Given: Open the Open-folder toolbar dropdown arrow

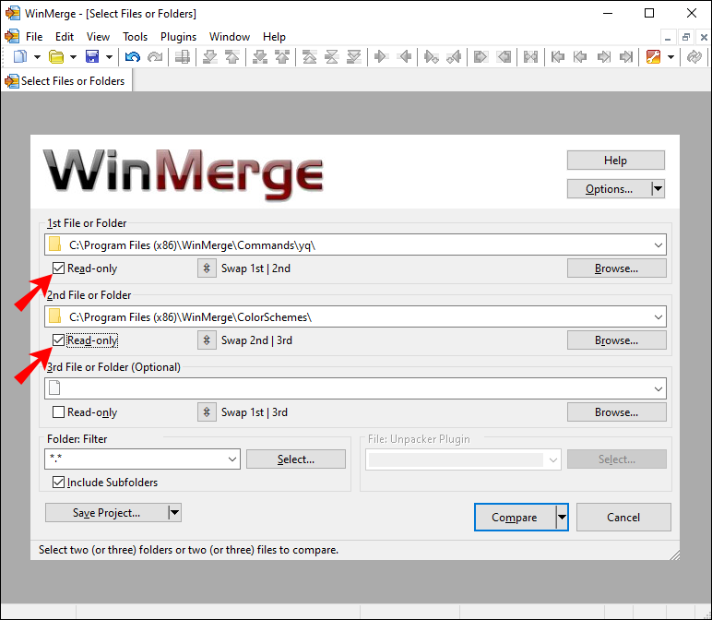Looking at the screenshot, I should click(x=73, y=57).
